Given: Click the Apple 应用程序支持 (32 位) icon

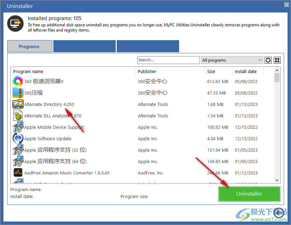Looking at the screenshot, I should point(18,150).
